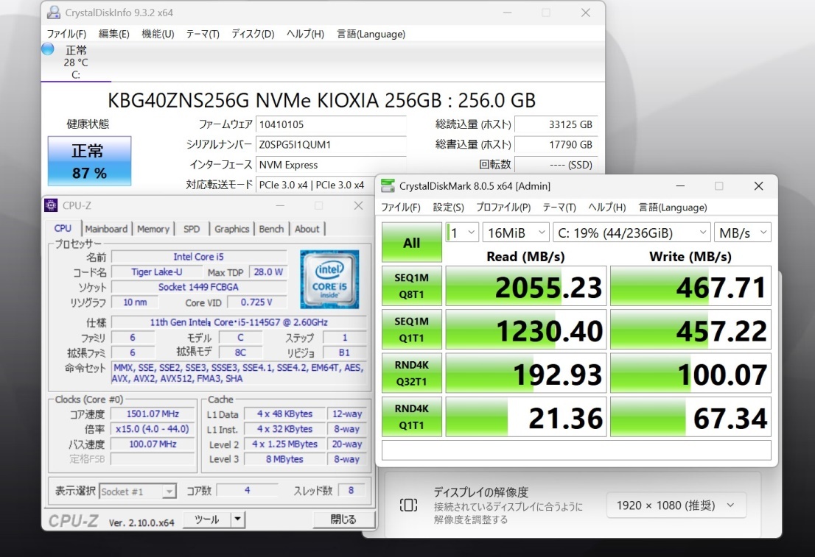This screenshot has height=557, width=815.
Task: Run all benchmarks with All button
Action: (412, 242)
